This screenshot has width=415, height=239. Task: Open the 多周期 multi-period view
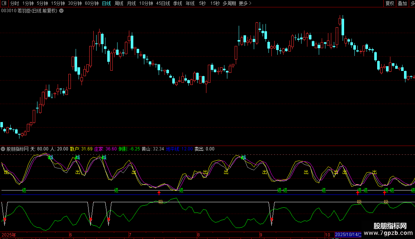pyautogui.click(x=229, y=4)
